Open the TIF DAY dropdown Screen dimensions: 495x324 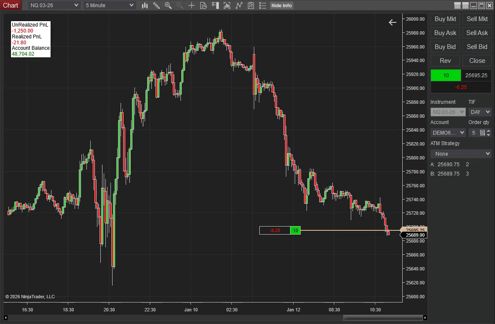[x=480, y=112]
